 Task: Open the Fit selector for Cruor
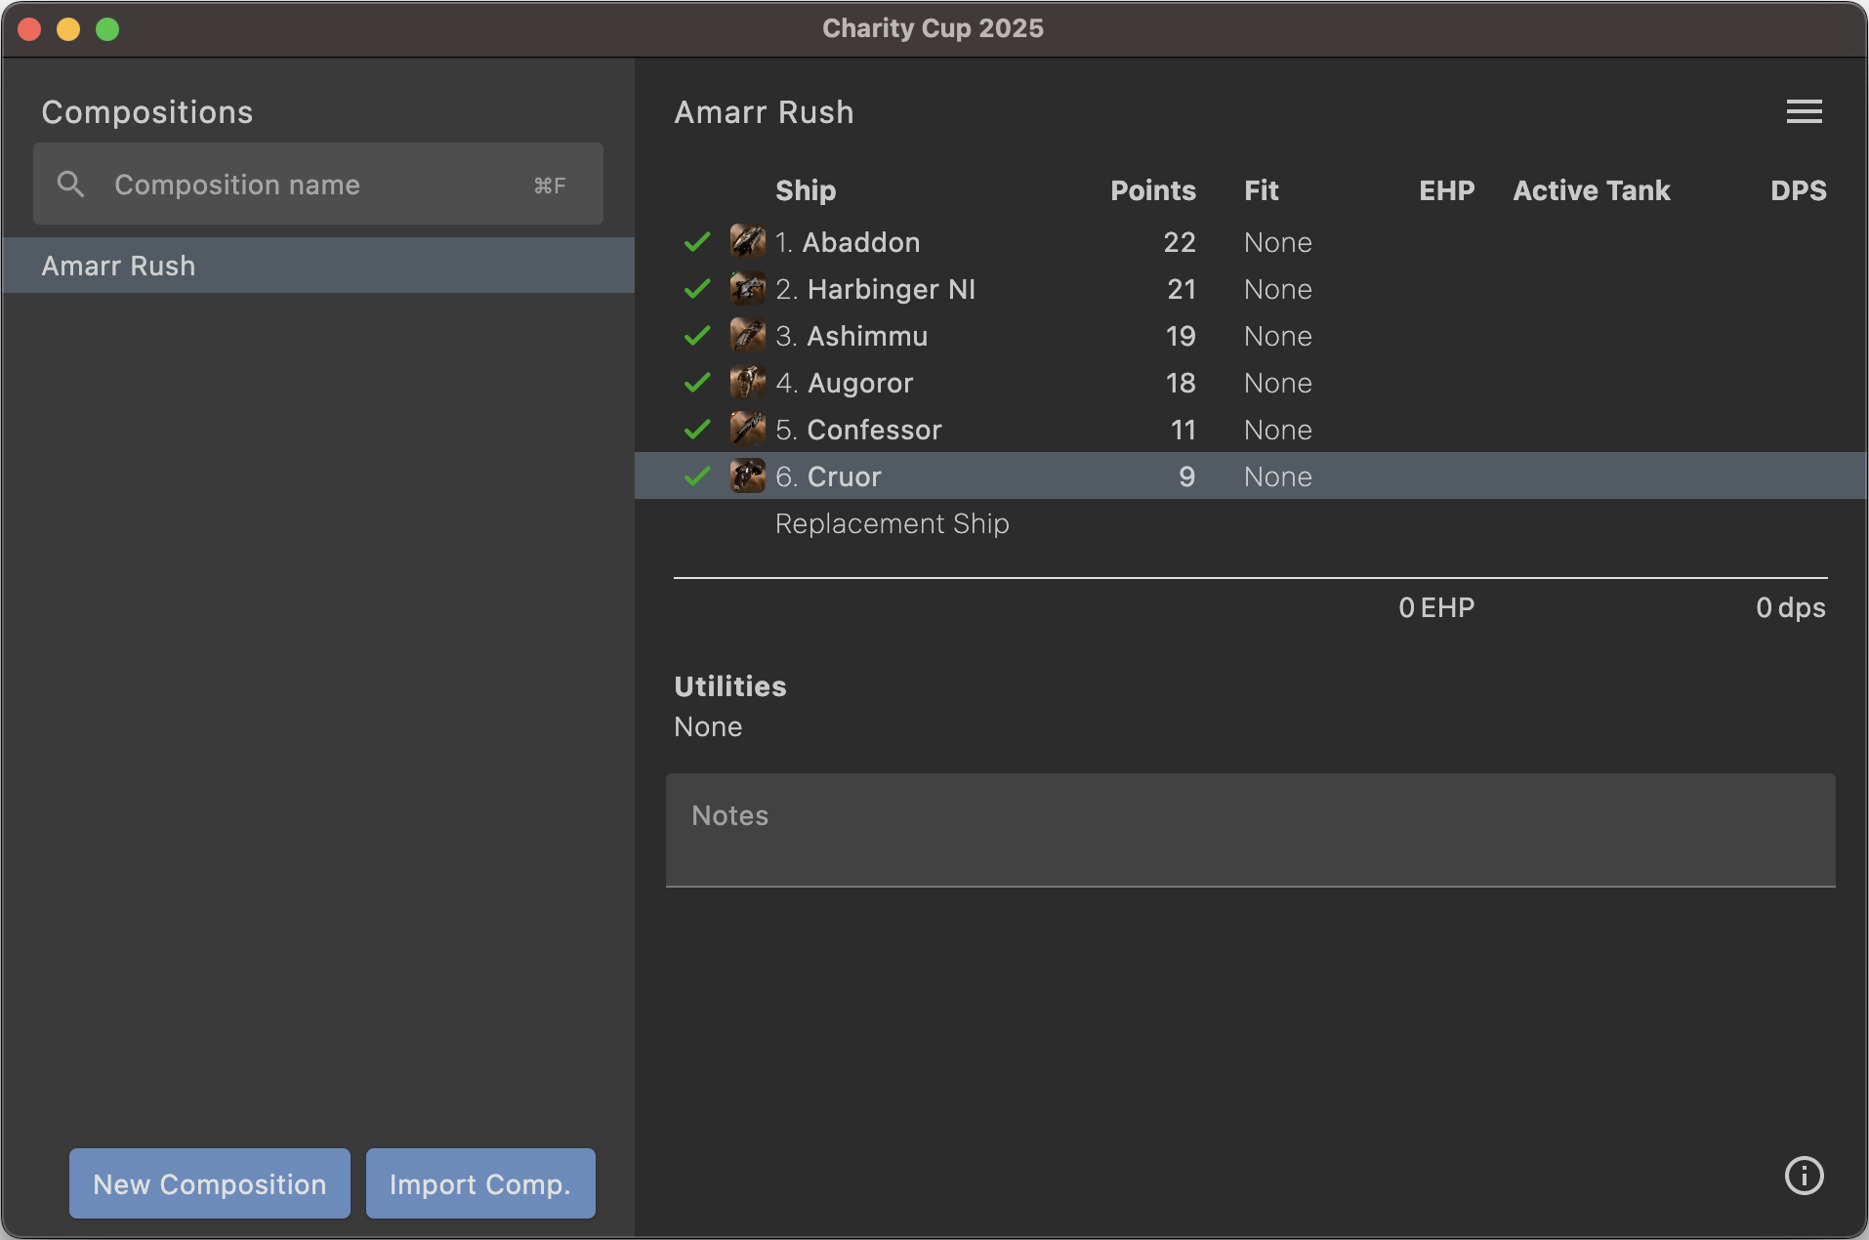pyautogui.click(x=1277, y=475)
